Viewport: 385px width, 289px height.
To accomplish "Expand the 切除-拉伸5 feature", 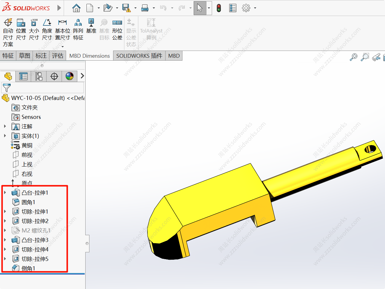I will click(x=5, y=259).
